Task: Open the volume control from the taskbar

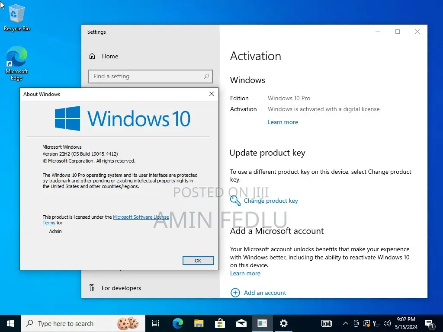Action: [x=387, y=323]
